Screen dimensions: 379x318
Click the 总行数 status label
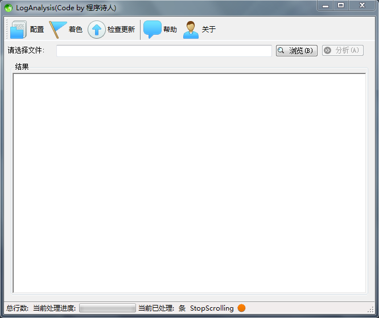tap(17, 308)
